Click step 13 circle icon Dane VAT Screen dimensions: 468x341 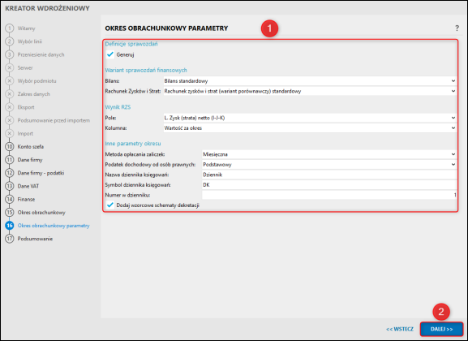(10, 186)
